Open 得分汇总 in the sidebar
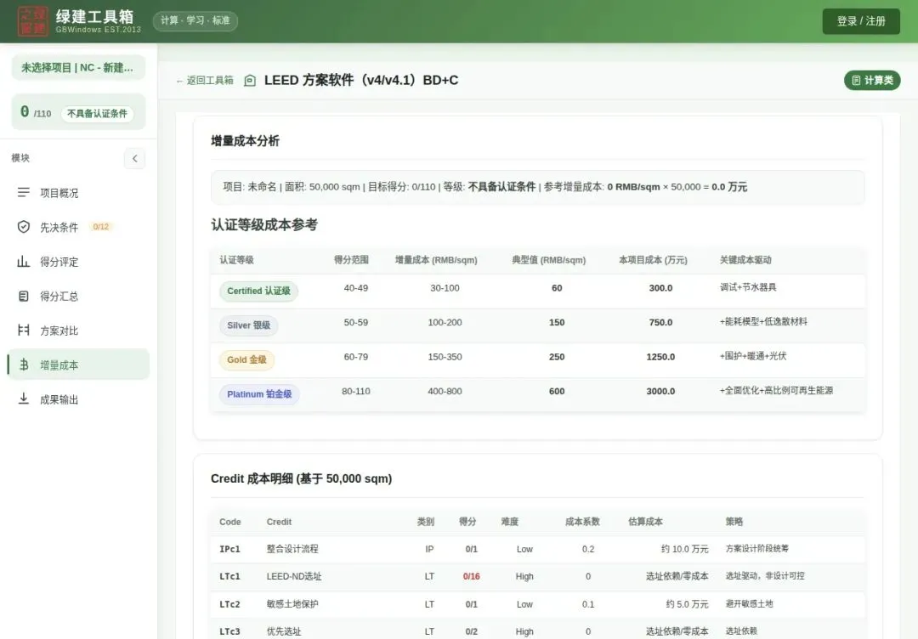Image resolution: width=918 pixels, height=639 pixels. pos(78,296)
